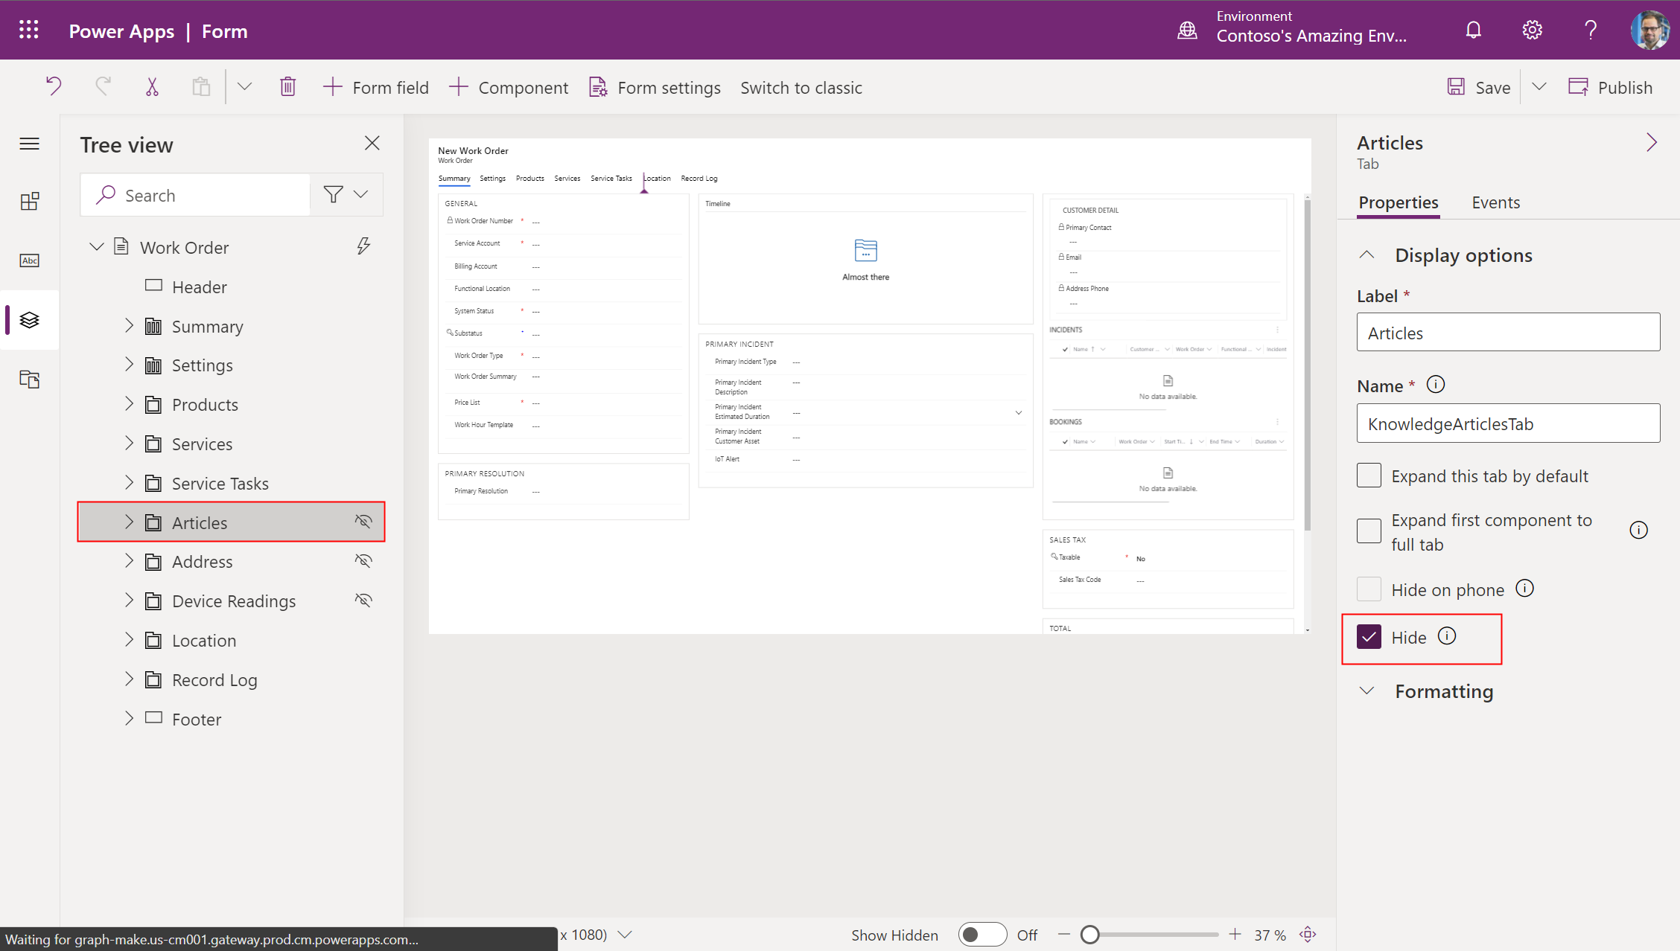Click the delete trash icon in toolbar
The image size is (1680, 951).
tap(286, 88)
